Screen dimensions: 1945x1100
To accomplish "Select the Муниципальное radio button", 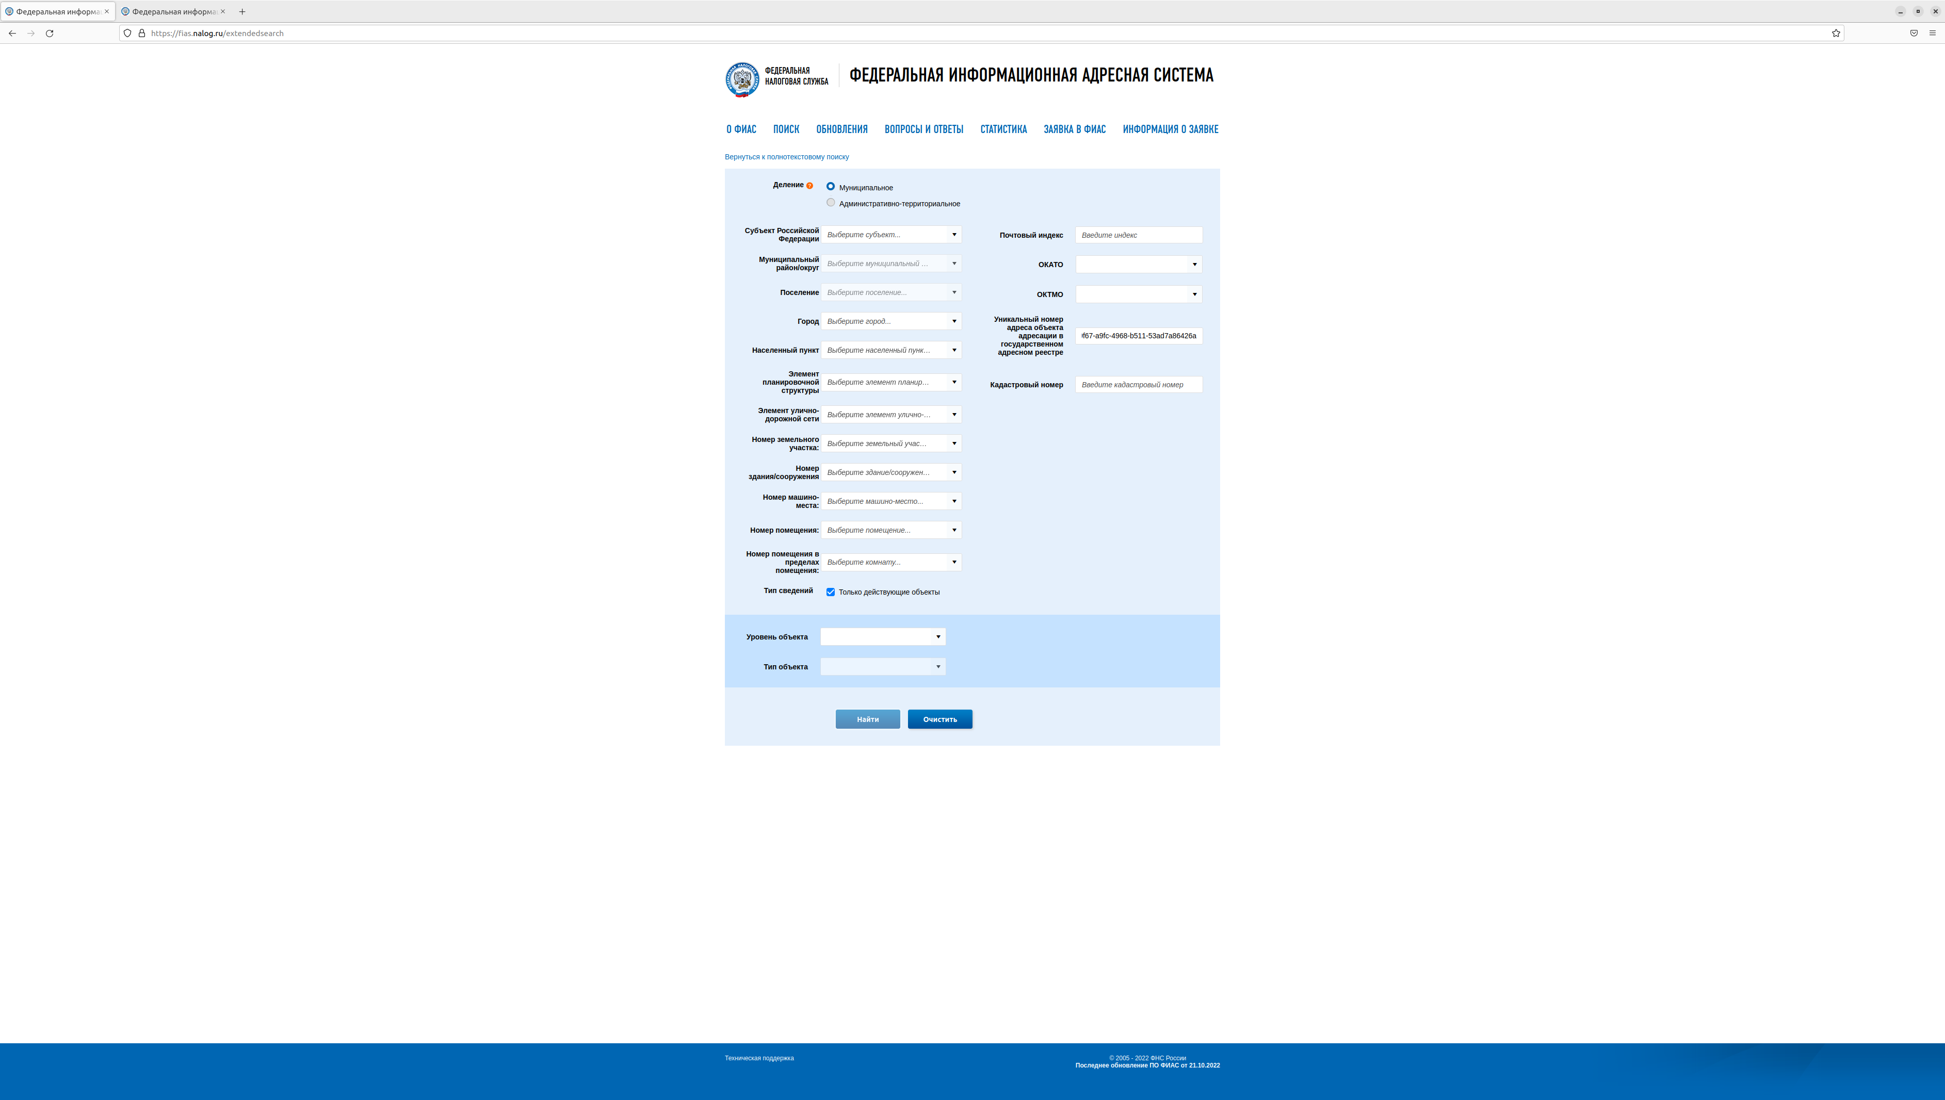I will [x=831, y=186].
